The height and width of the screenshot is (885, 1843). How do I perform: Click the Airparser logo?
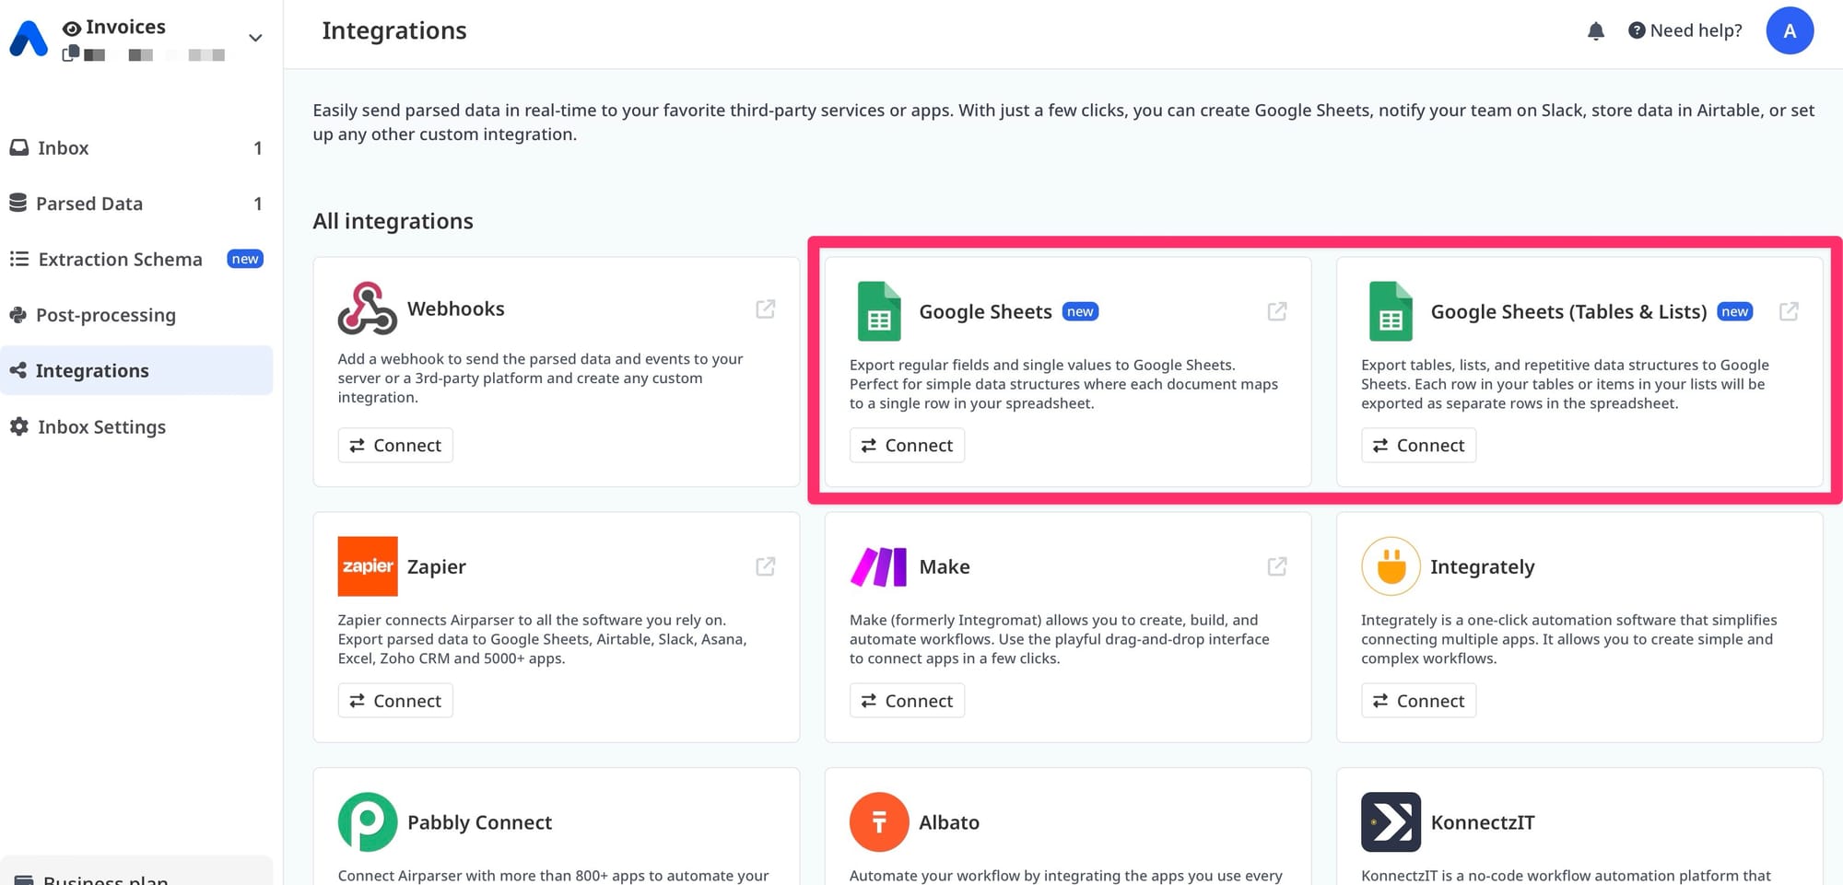[x=29, y=40]
